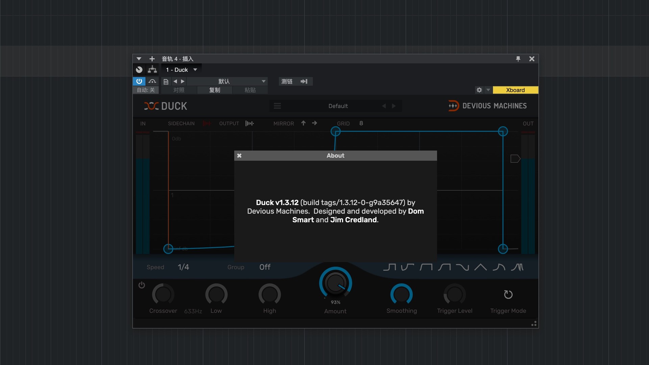Click the 对照 compare button
Viewport: 649px width, 365px height.
[x=179, y=90]
